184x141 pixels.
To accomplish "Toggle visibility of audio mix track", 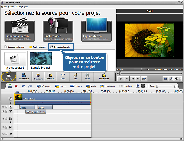I will coord(3,127).
